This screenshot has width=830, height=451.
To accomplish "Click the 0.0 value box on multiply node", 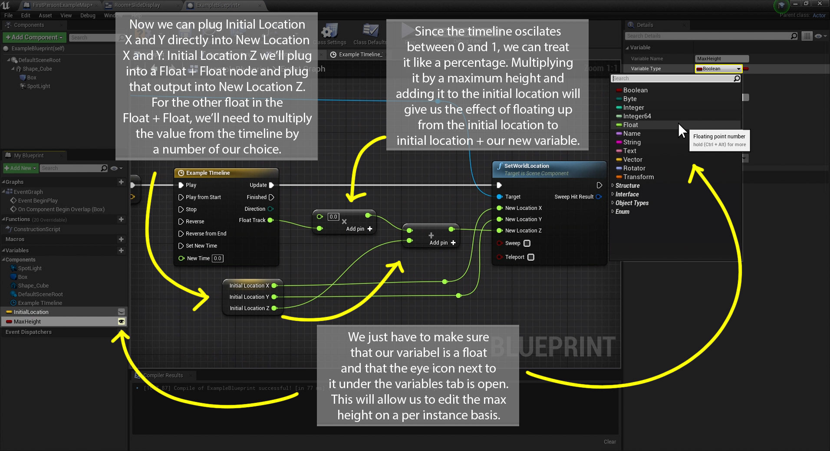I will [x=333, y=217].
